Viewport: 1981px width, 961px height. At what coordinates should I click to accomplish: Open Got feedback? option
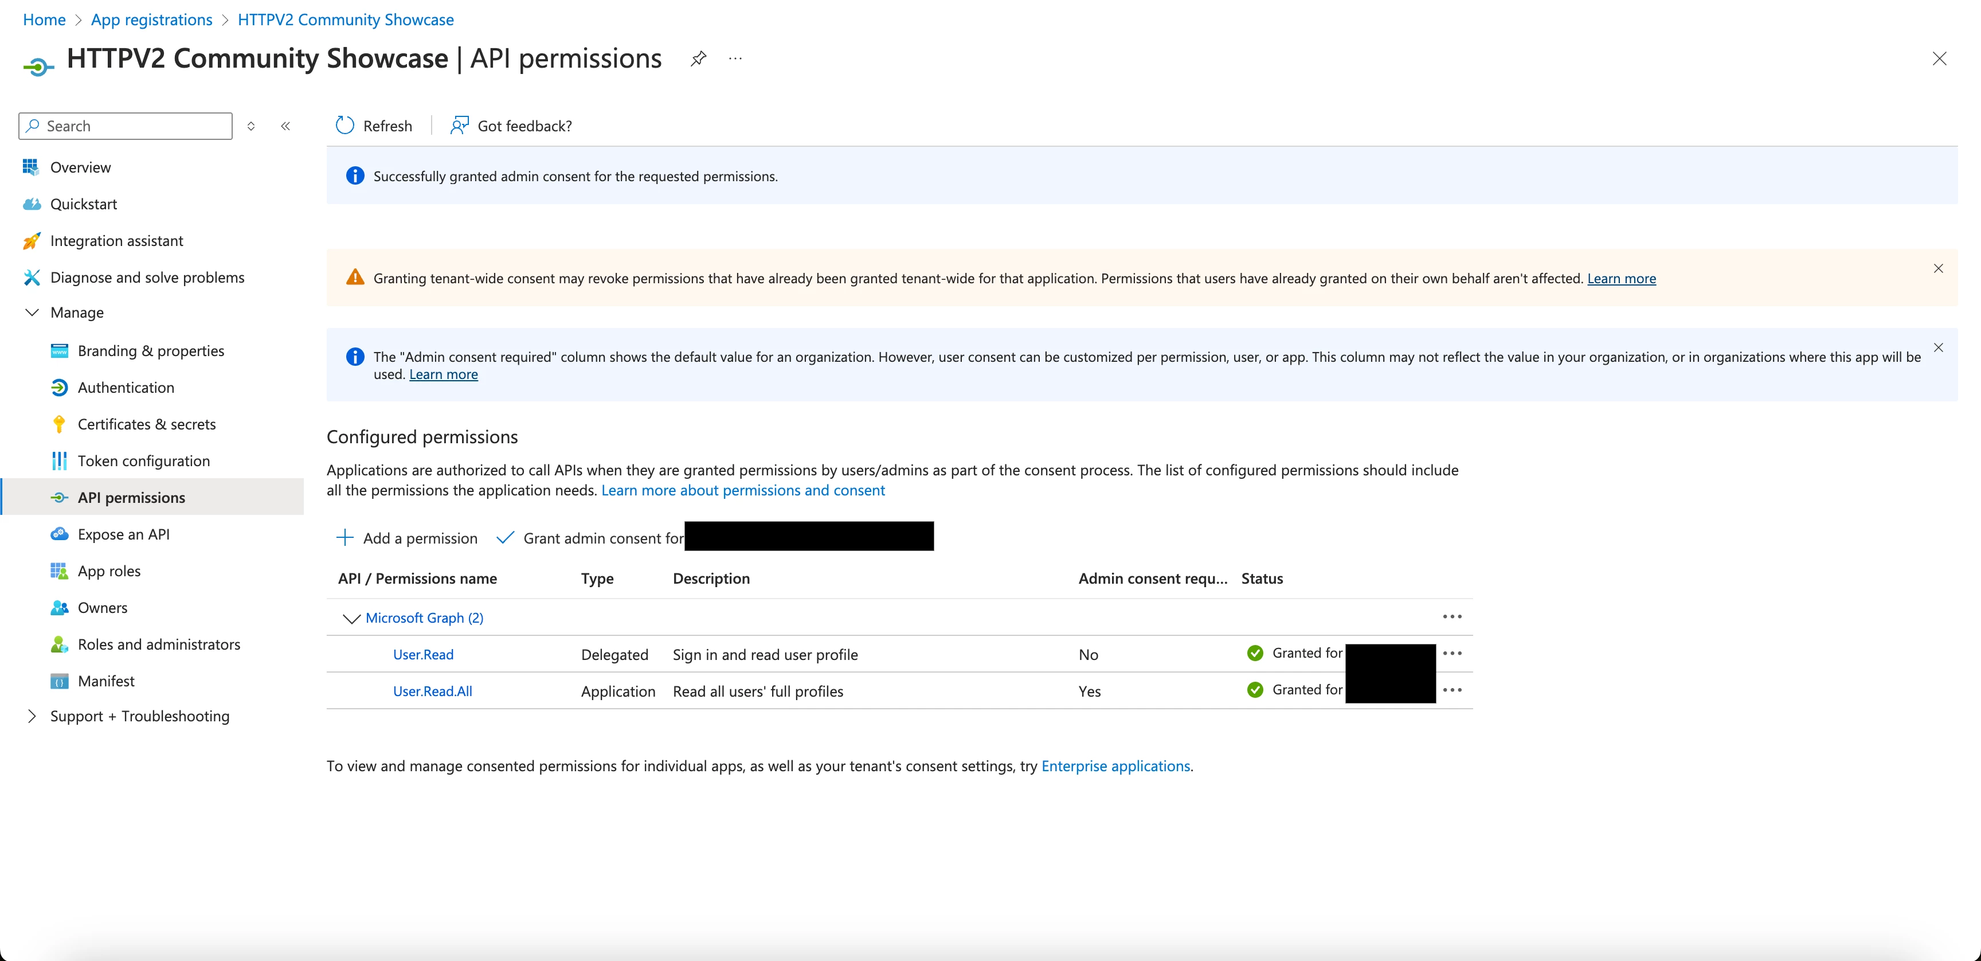pyautogui.click(x=511, y=126)
